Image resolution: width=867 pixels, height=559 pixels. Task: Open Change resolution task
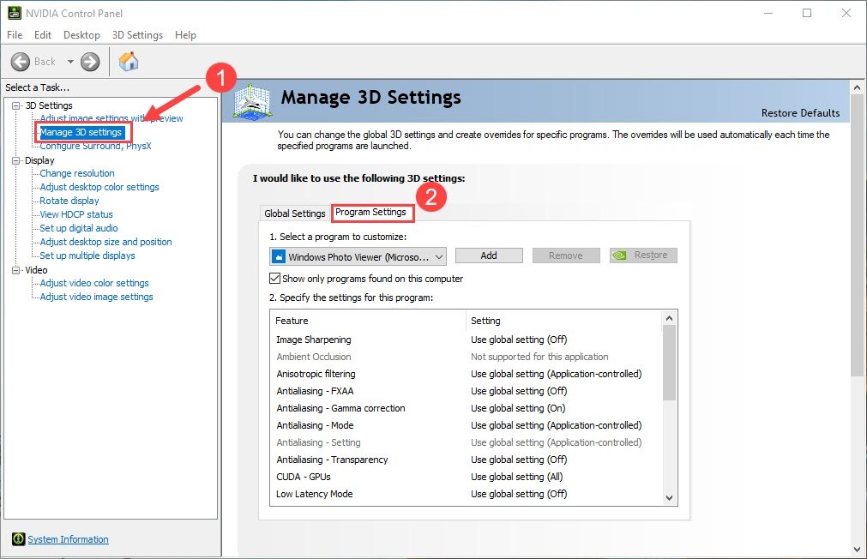(x=77, y=173)
